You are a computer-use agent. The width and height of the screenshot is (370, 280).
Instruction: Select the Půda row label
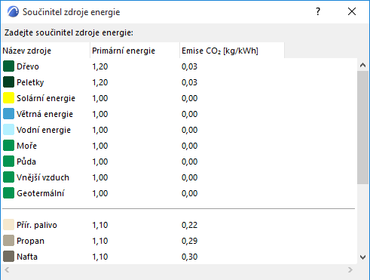click(x=26, y=162)
